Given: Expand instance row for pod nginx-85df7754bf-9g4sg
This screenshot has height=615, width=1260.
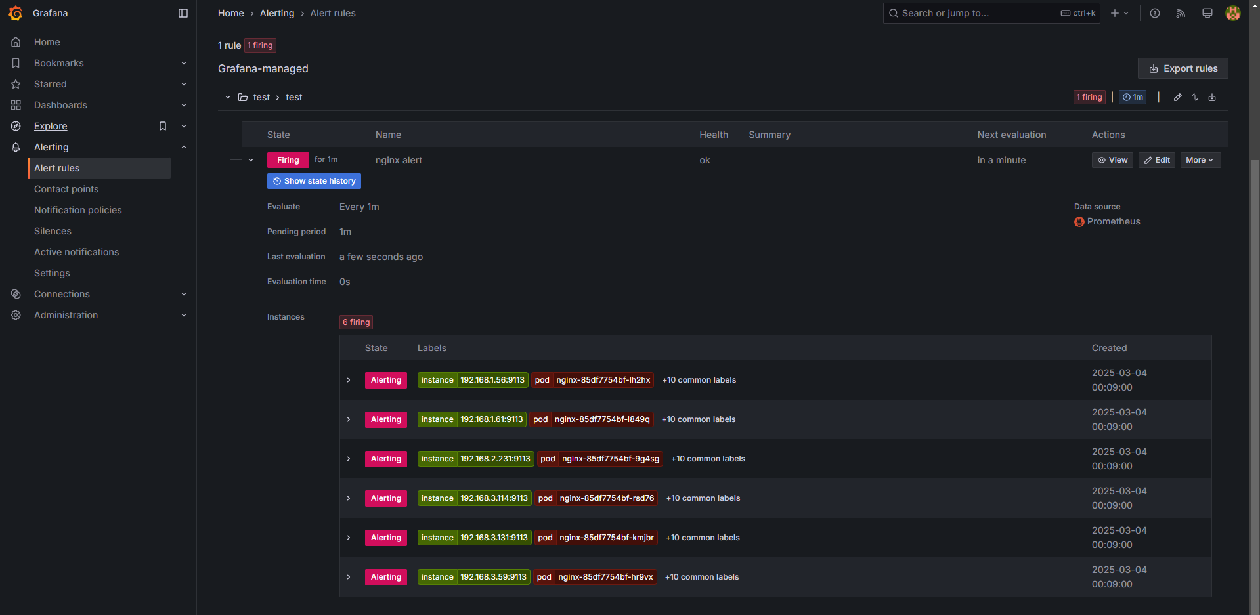Looking at the screenshot, I should 349,459.
